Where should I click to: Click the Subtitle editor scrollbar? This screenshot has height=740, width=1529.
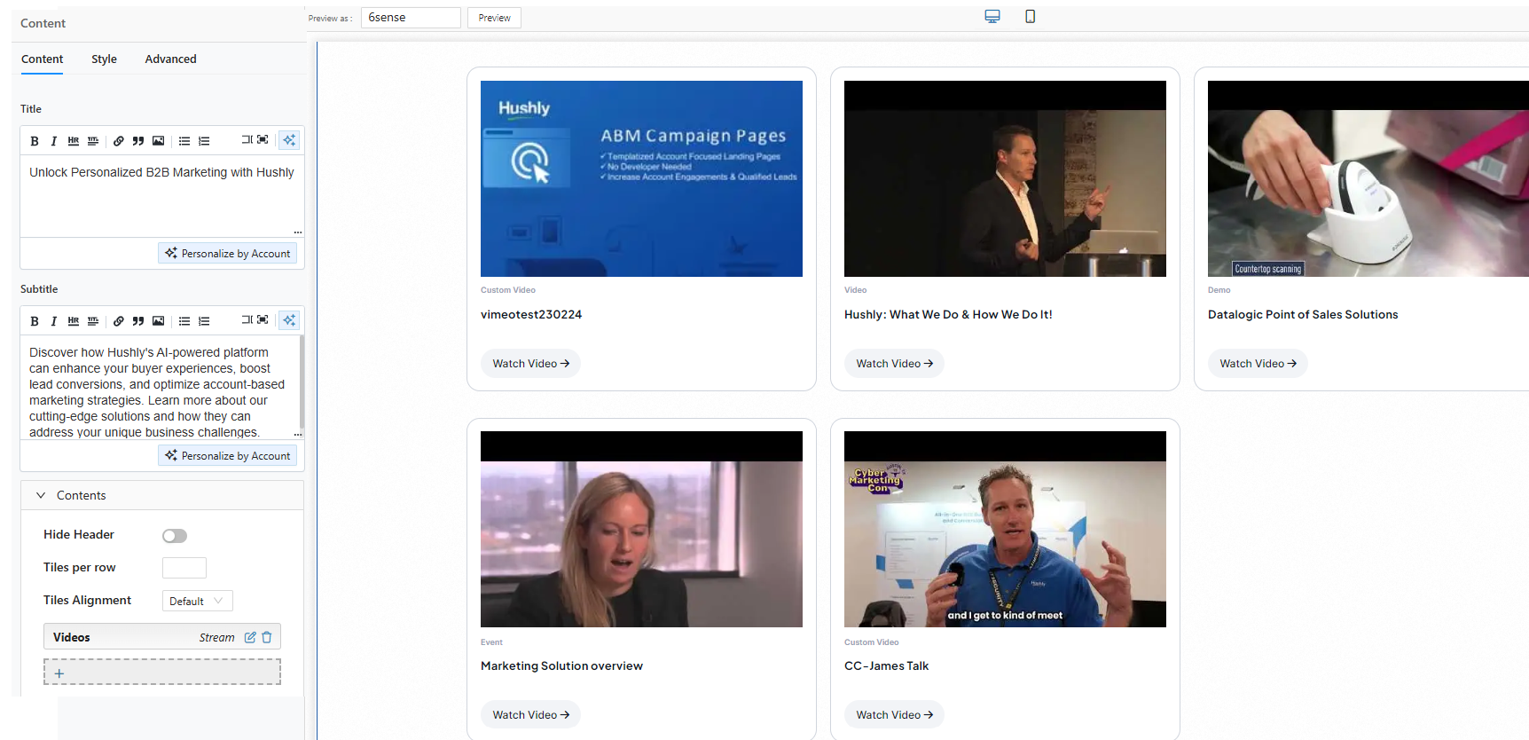(x=302, y=382)
